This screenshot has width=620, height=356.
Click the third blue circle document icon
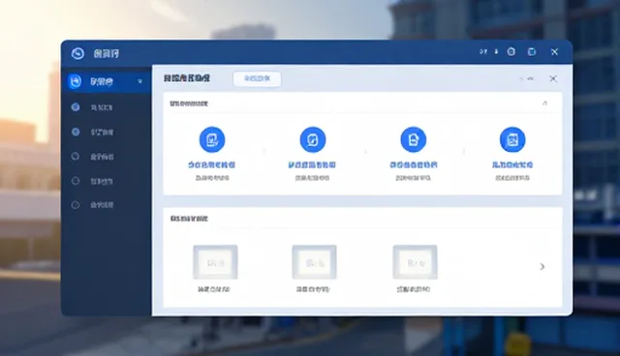point(414,139)
